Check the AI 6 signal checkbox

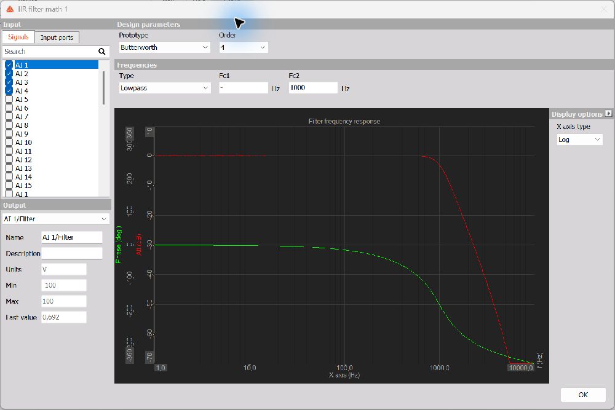click(x=9, y=108)
